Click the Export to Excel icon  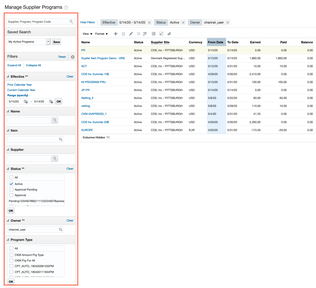(x=145, y=34)
